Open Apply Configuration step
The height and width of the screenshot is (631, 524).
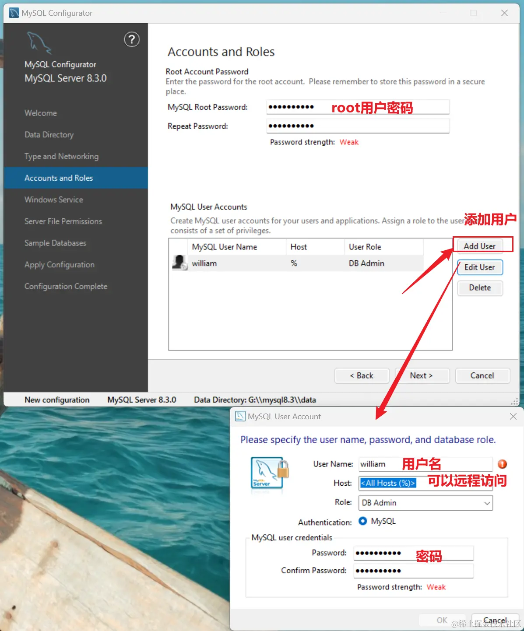pos(60,265)
